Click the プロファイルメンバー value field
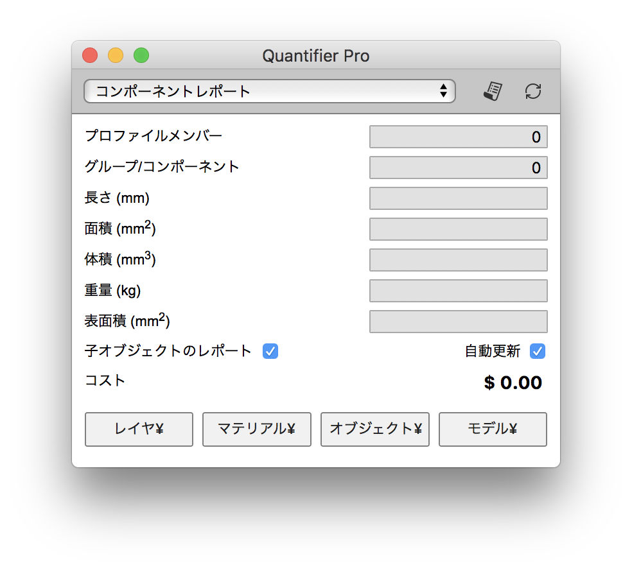This screenshot has width=632, height=570. [x=458, y=137]
